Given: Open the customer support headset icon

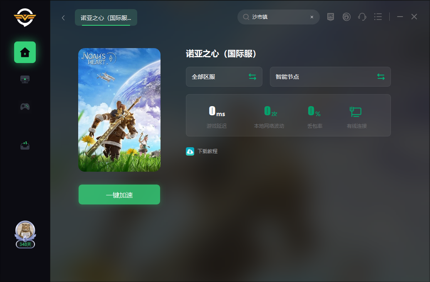Looking at the screenshot, I should pyautogui.click(x=362, y=17).
